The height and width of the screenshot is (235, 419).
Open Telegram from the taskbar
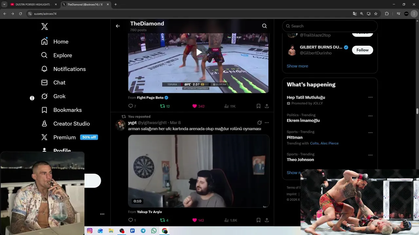pos(143,231)
